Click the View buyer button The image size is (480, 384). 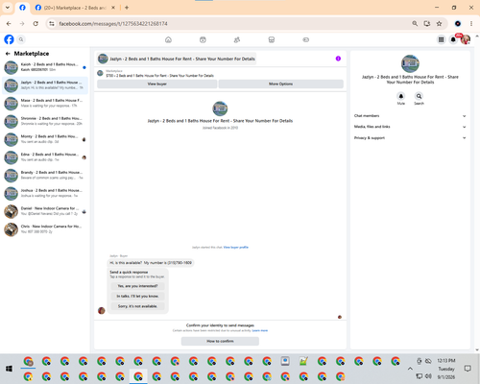click(156, 84)
